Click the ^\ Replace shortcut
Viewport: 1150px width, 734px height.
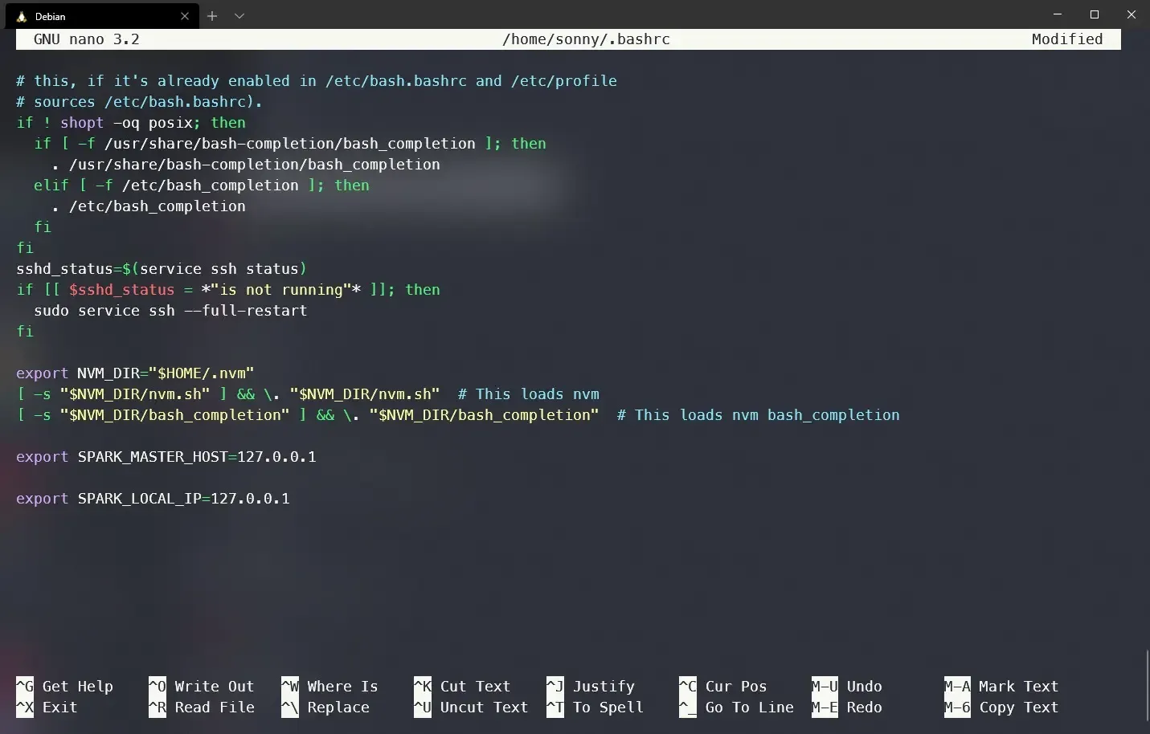[325, 707]
